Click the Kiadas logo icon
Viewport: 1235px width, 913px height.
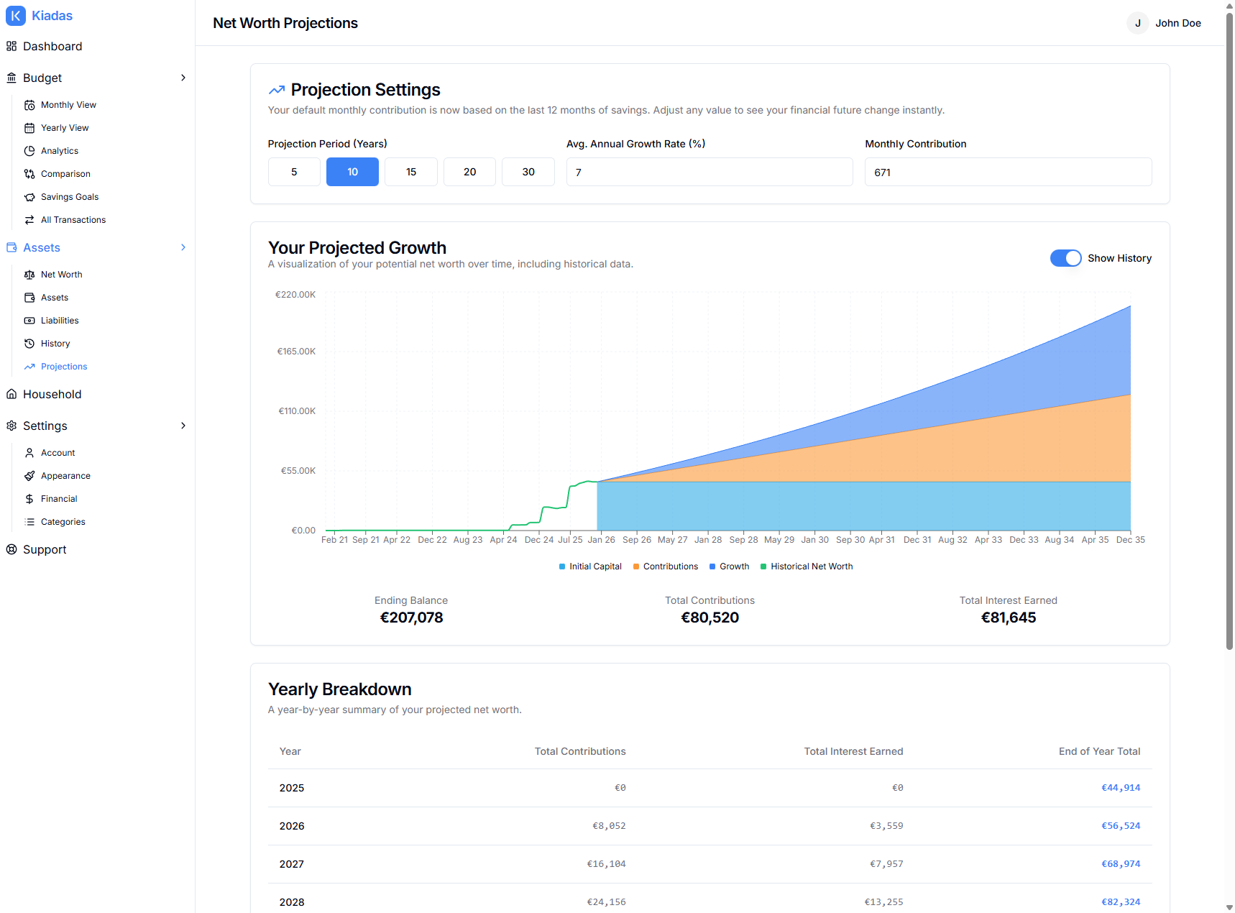click(16, 16)
